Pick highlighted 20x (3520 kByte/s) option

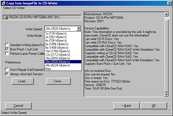(x=63, y=62)
